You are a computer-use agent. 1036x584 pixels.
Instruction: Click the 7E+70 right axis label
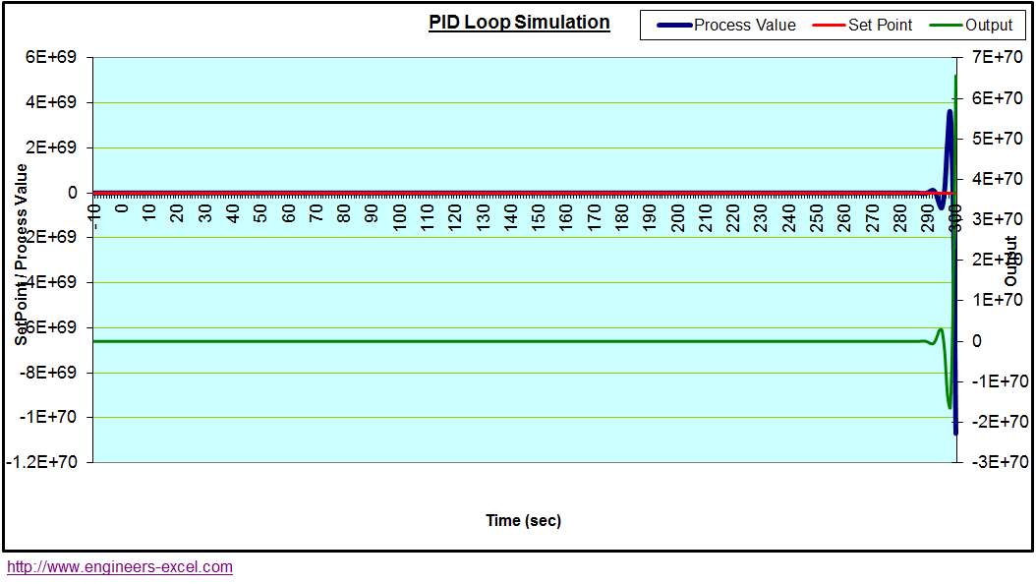coord(997,57)
